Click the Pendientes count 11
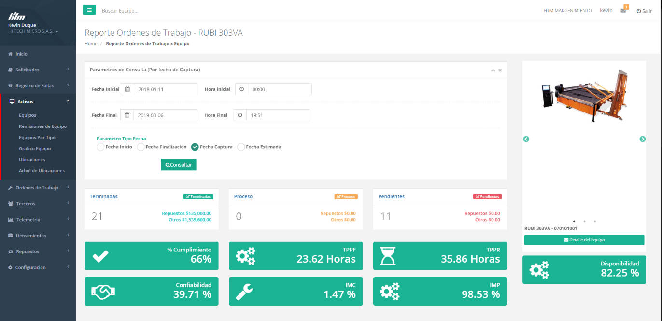This screenshot has height=321, width=662. pyautogui.click(x=385, y=216)
